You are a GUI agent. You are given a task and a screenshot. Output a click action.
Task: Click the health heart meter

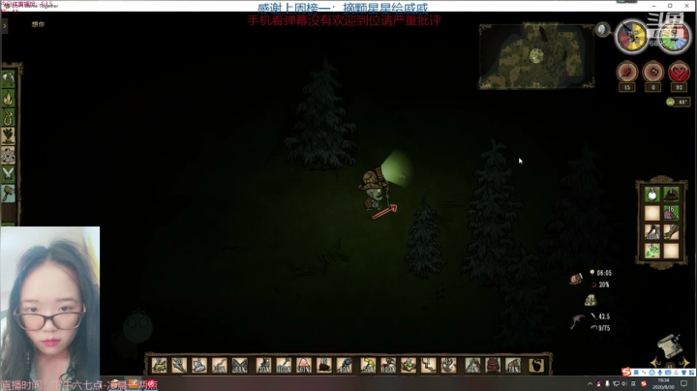pyautogui.click(x=679, y=72)
